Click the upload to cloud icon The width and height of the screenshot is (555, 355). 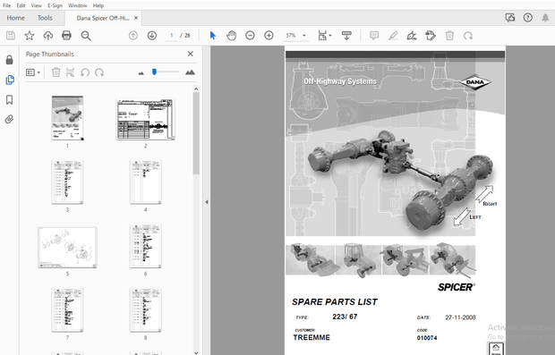pyautogui.click(x=48, y=36)
